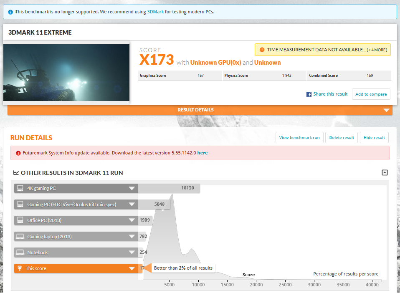Click the chart icon beside OTHER RESULTS heading
This screenshot has height=293, width=400.
click(16, 173)
